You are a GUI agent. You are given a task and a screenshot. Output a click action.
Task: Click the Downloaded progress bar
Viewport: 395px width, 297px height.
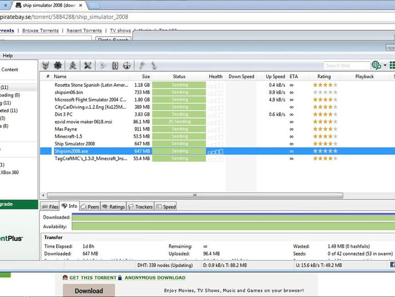pos(233,217)
